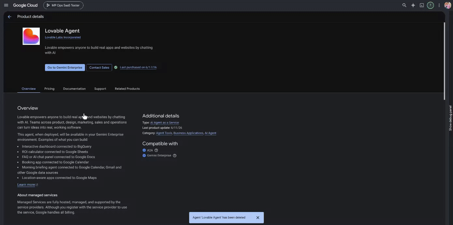This screenshot has height=225, width=453.
Task: Click the About managed services heading
Action: (37, 195)
